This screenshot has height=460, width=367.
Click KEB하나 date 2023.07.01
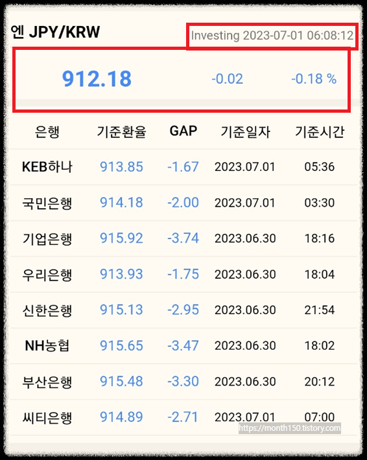[x=245, y=167]
